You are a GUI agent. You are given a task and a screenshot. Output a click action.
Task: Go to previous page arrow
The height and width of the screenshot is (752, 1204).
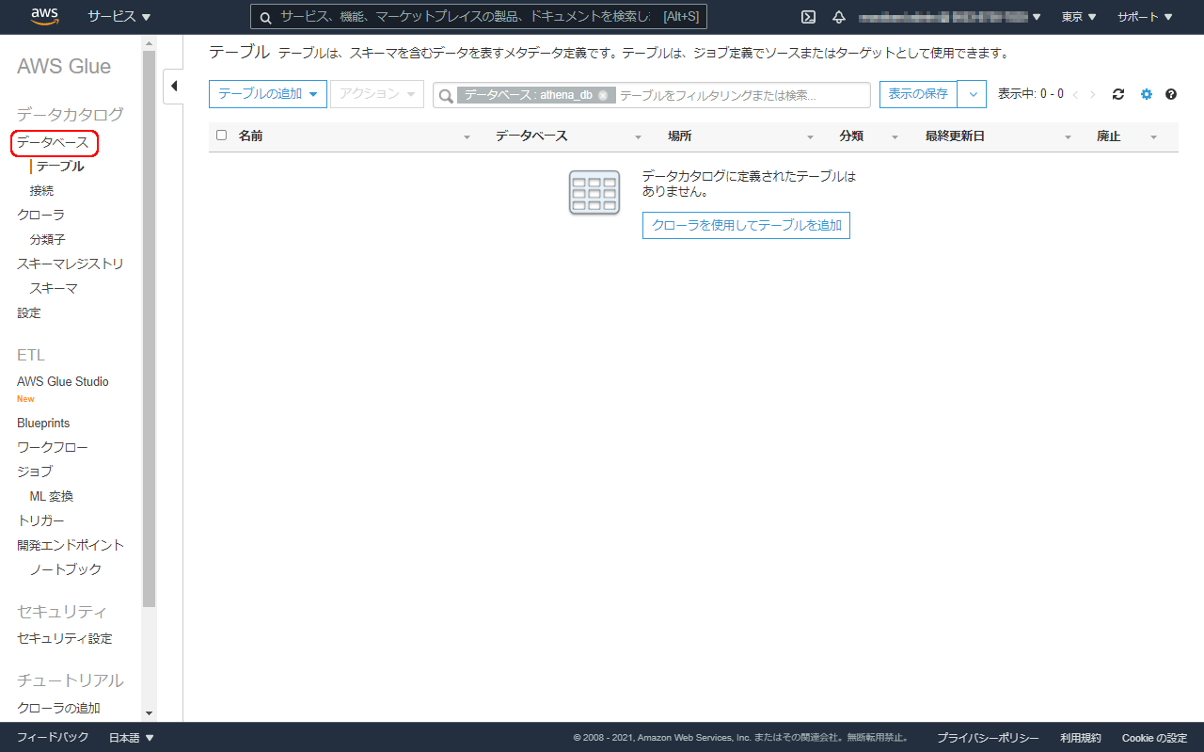[1076, 94]
